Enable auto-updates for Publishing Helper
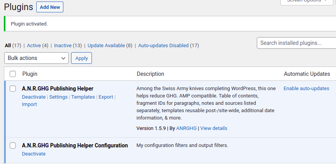Viewport: 336px width, 164px height. [x=306, y=89]
